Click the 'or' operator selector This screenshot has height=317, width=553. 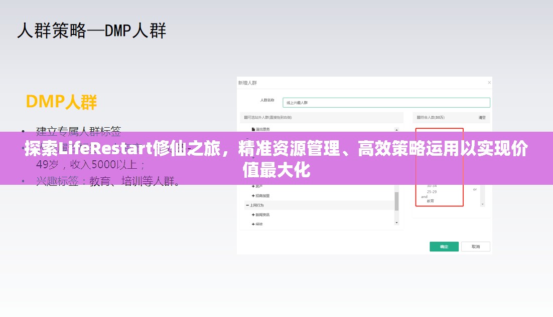[475, 188]
